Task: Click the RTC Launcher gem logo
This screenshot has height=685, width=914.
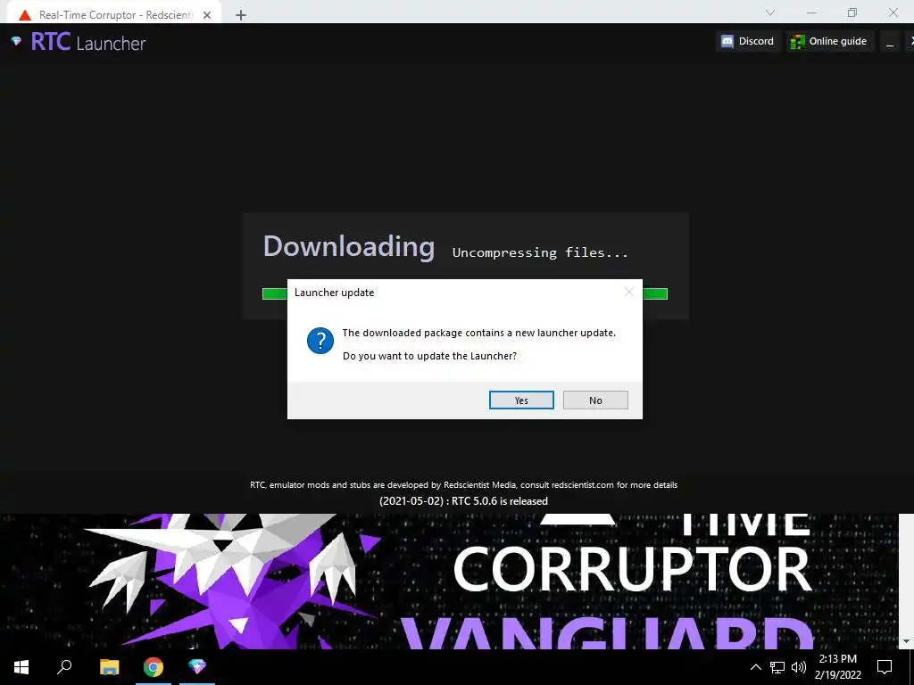Action: pyautogui.click(x=16, y=41)
